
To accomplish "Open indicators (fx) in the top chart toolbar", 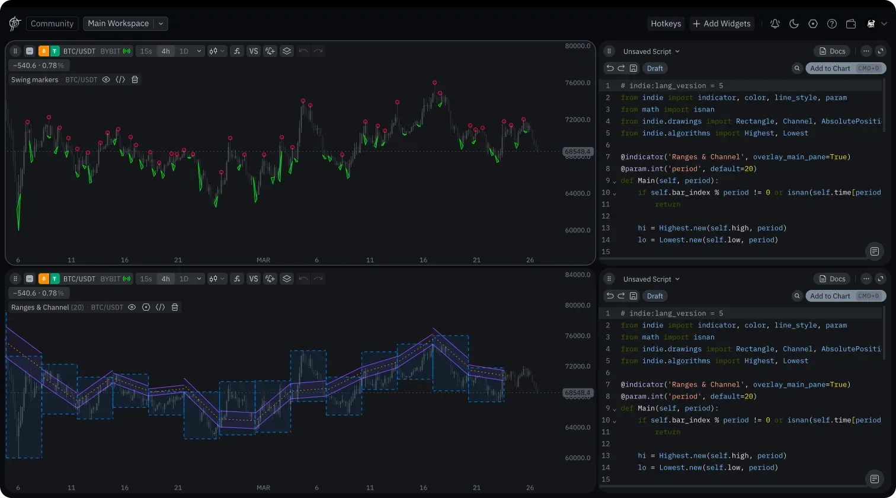I will pyautogui.click(x=237, y=51).
